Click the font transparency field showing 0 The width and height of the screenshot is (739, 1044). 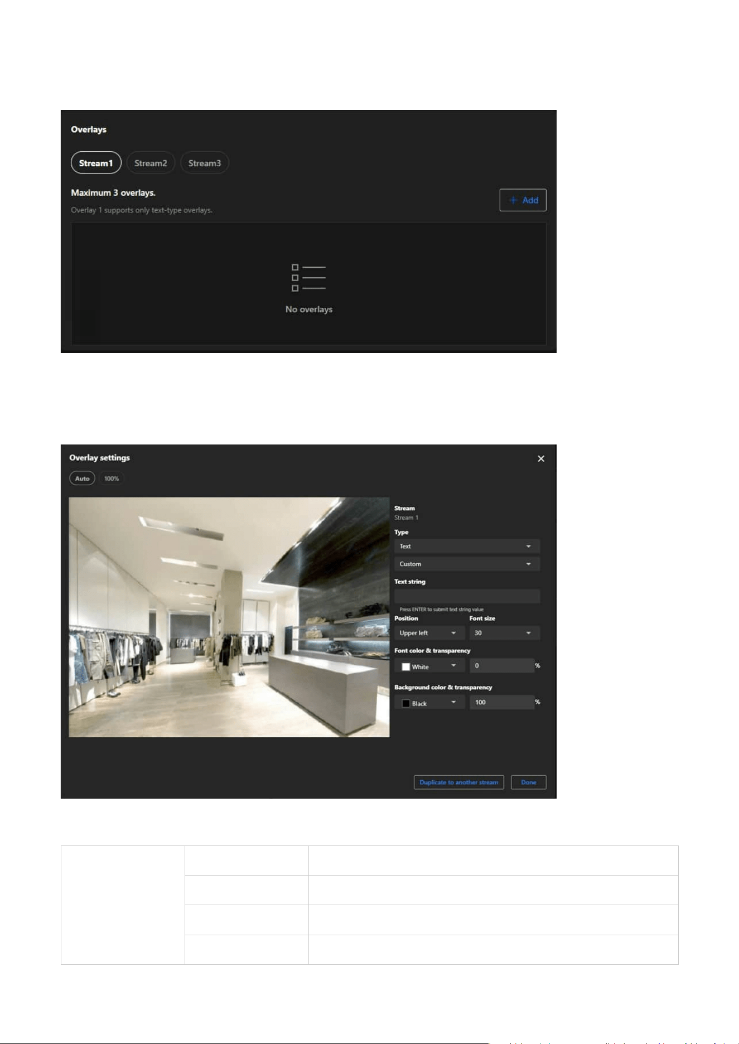502,665
